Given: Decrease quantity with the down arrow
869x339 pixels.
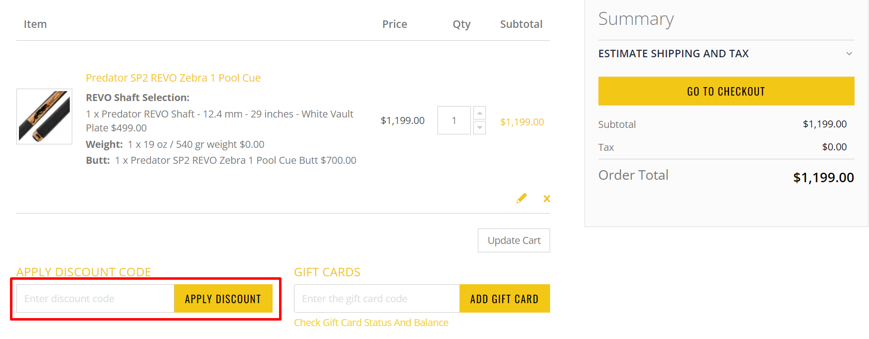Looking at the screenshot, I should [x=479, y=127].
